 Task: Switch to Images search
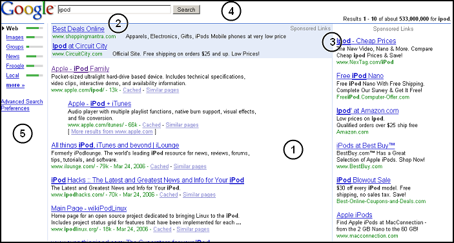tap(15, 37)
